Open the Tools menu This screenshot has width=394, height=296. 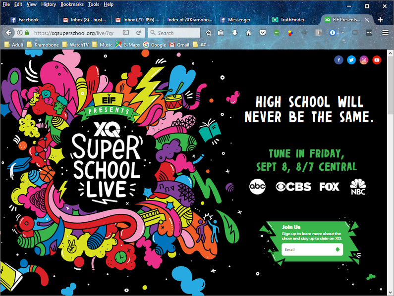(x=94, y=4)
